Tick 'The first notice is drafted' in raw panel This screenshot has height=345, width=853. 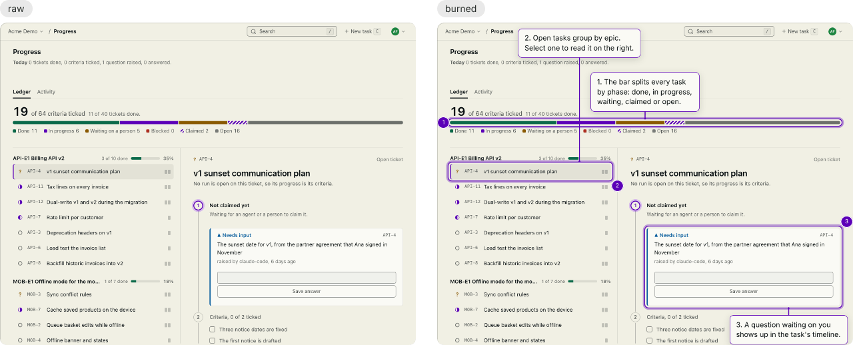(x=213, y=340)
